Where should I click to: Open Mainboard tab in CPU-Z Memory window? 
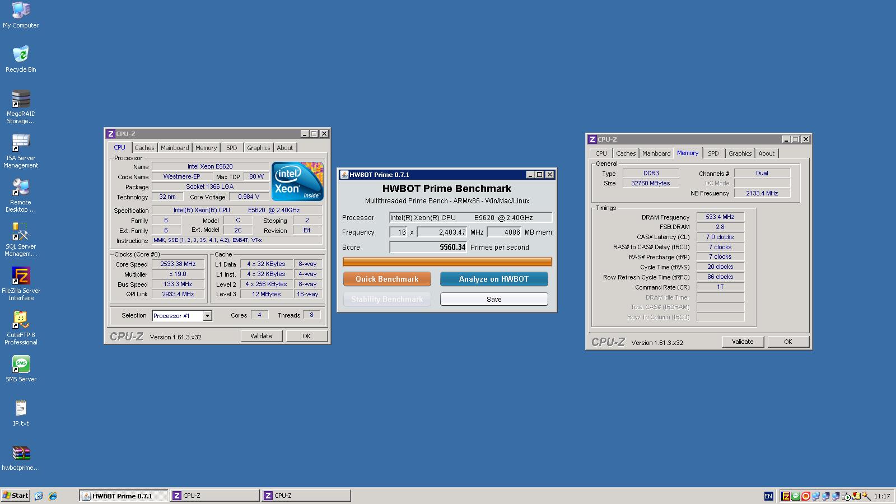(x=656, y=153)
